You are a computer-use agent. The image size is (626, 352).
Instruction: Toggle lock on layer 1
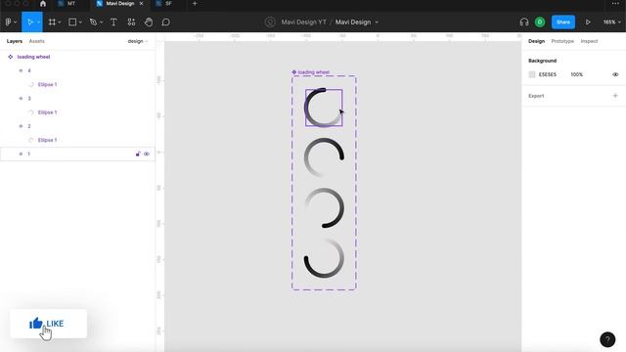pyautogui.click(x=138, y=154)
